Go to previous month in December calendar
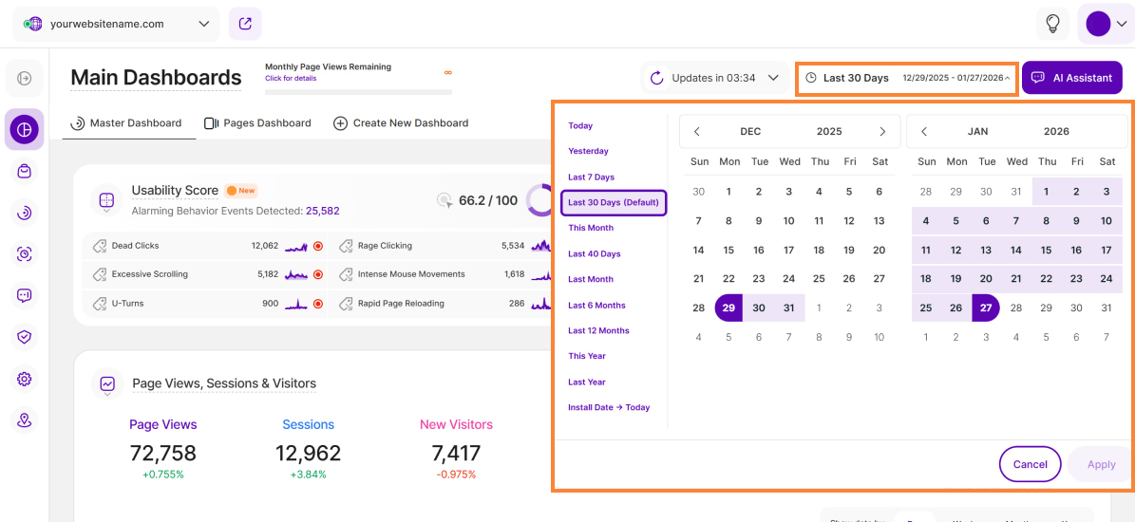The height and width of the screenshot is (522, 1135). [696, 132]
